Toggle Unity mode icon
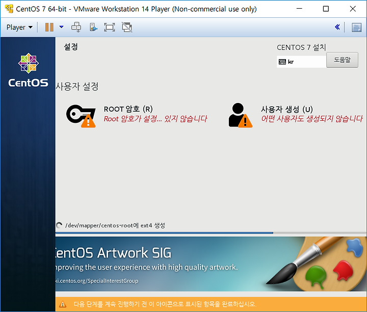 click(127, 28)
